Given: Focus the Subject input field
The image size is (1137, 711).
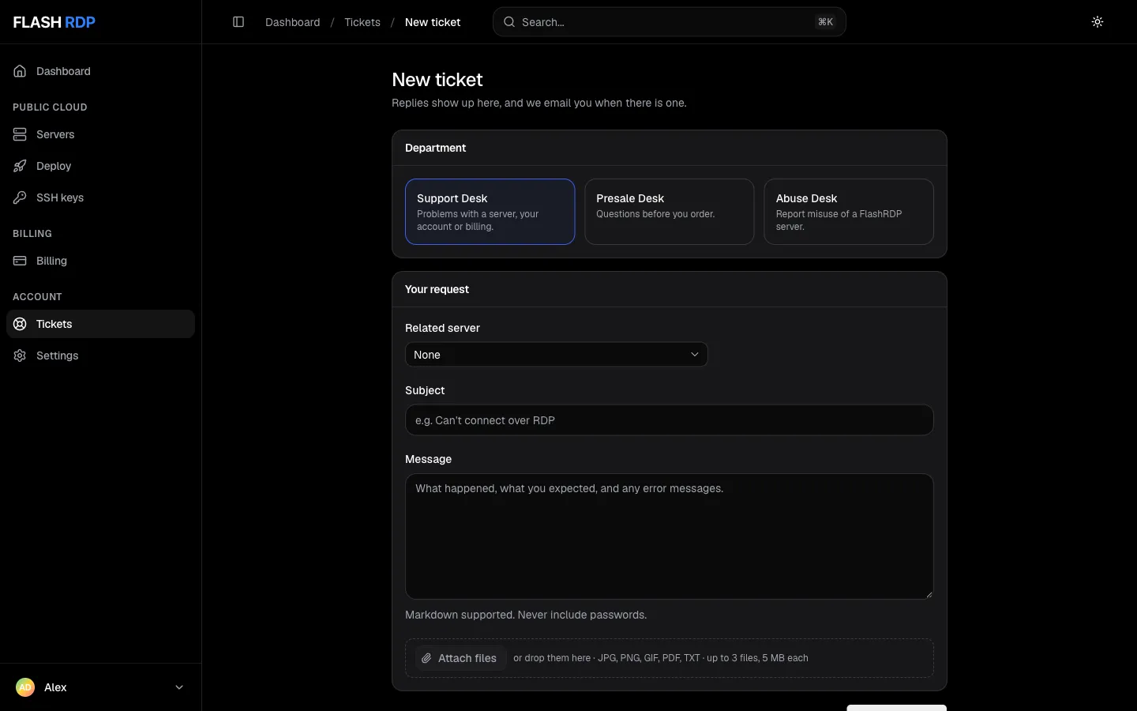Looking at the screenshot, I should (x=669, y=420).
